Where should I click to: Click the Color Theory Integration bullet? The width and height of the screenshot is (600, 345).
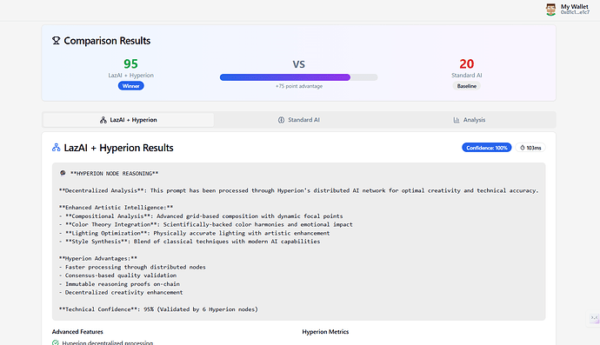205,224
